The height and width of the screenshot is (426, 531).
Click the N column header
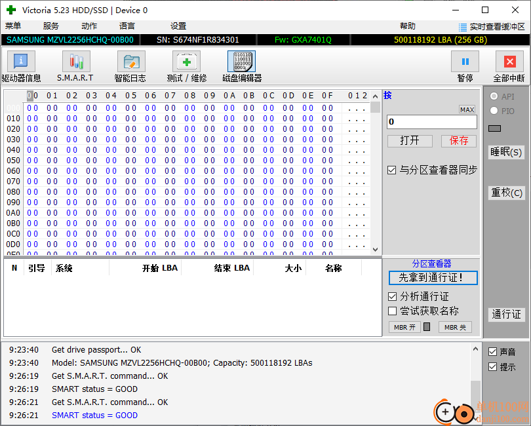[14, 268]
